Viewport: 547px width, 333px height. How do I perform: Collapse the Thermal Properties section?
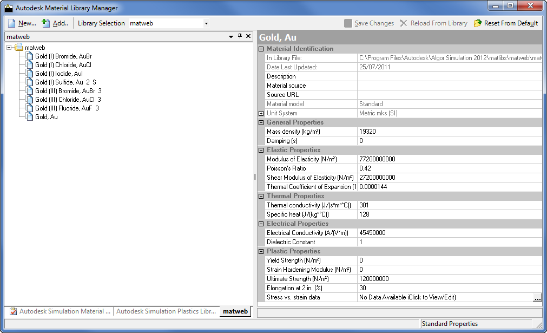point(261,196)
